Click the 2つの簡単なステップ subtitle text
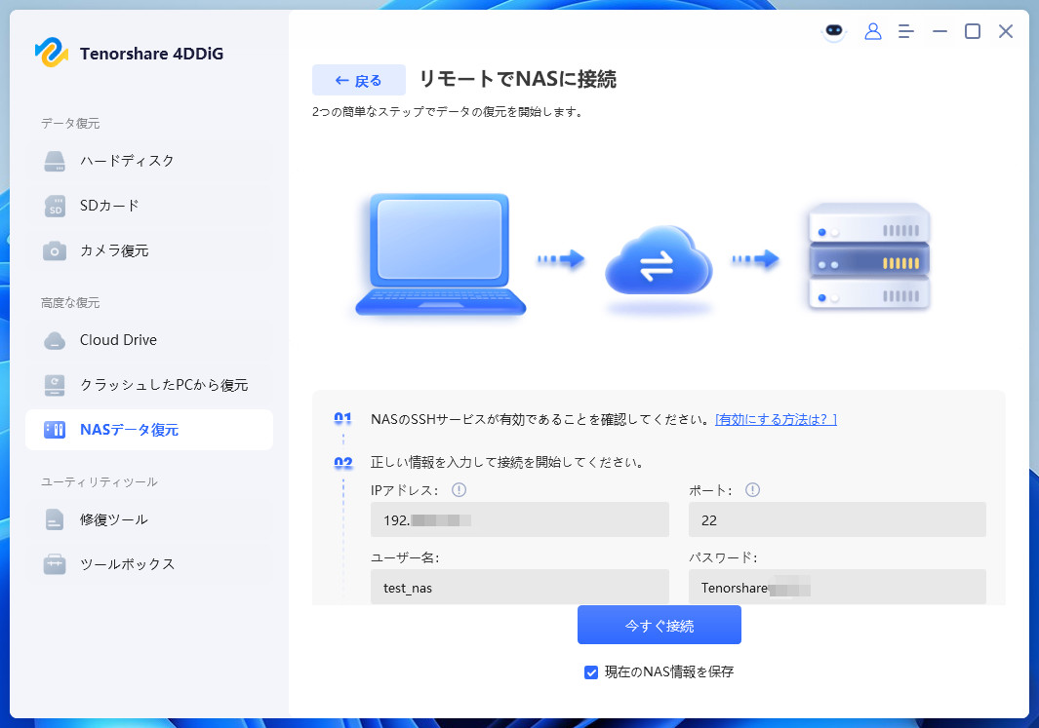Image resolution: width=1039 pixels, height=728 pixels. (x=448, y=112)
